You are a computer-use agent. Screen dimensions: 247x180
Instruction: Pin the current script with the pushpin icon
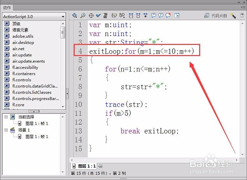click(x=100, y=166)
